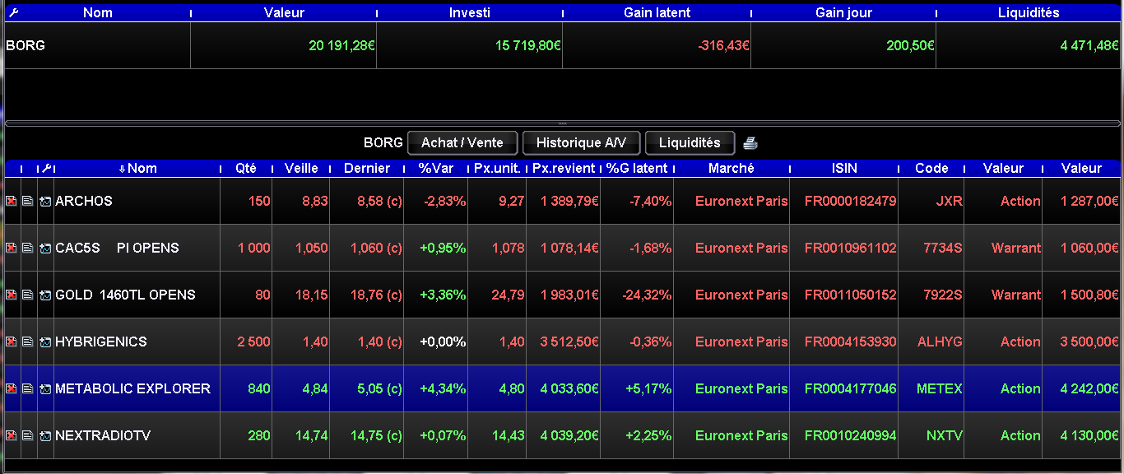Screen dimensions: 1124x474
Task: Open document icon on CAC5S PI OPENS row
Action: [28, 248]
